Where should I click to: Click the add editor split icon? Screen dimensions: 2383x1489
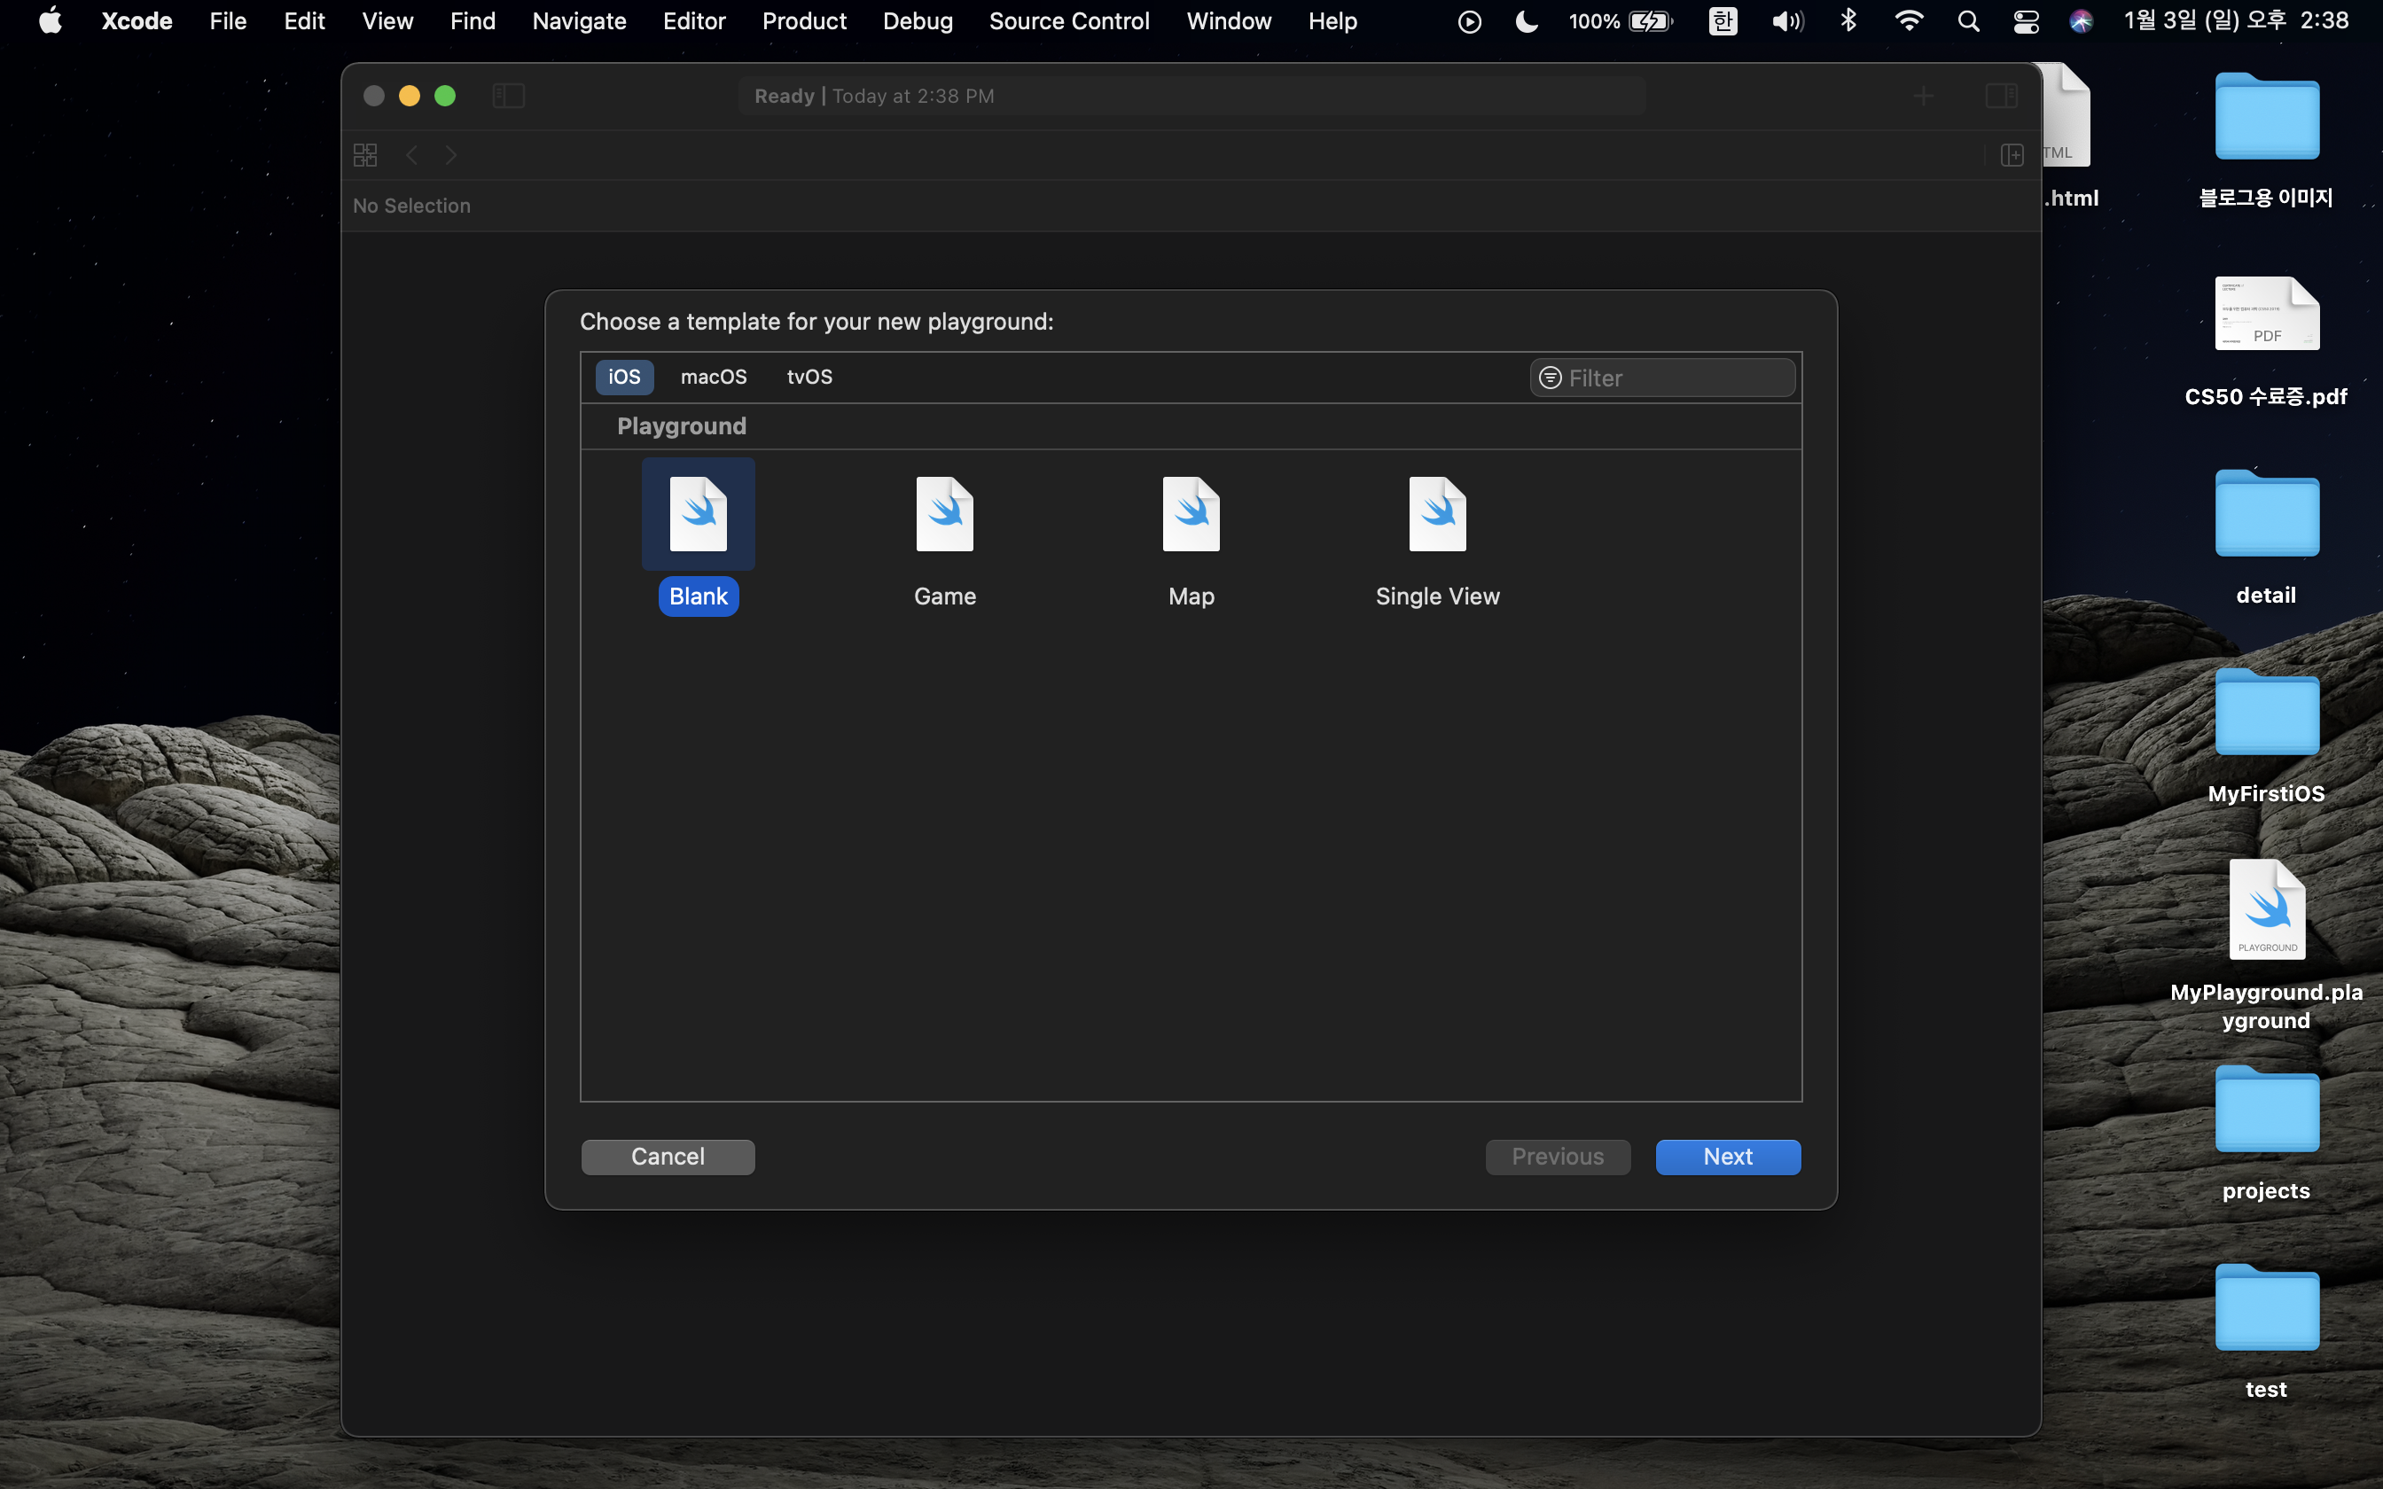point(2012,154)
